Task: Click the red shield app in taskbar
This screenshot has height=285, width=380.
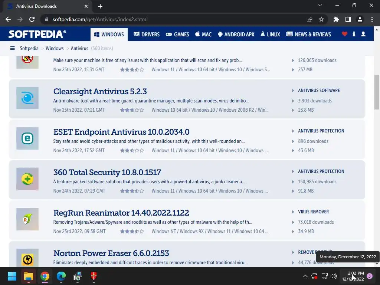Action: click(94, 276)
